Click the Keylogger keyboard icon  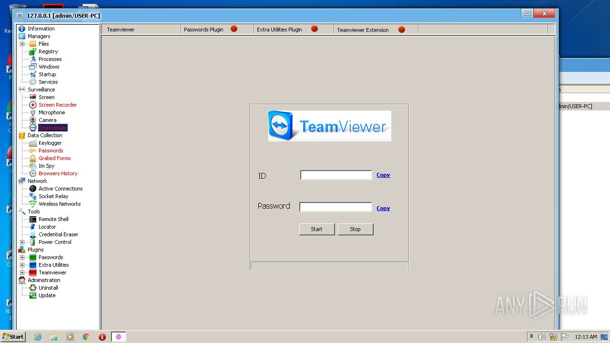(33, 143)
